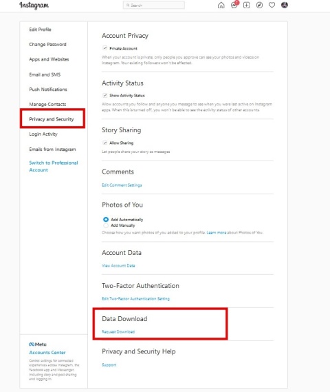Screen dimensions: 330x392
Task: Click Switch to Professional Account link
Action: tap(54, 166)
